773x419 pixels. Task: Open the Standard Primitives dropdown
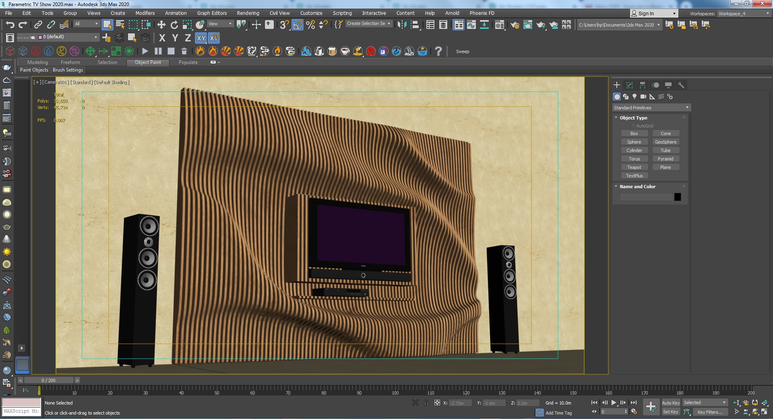tap(651, 108)
